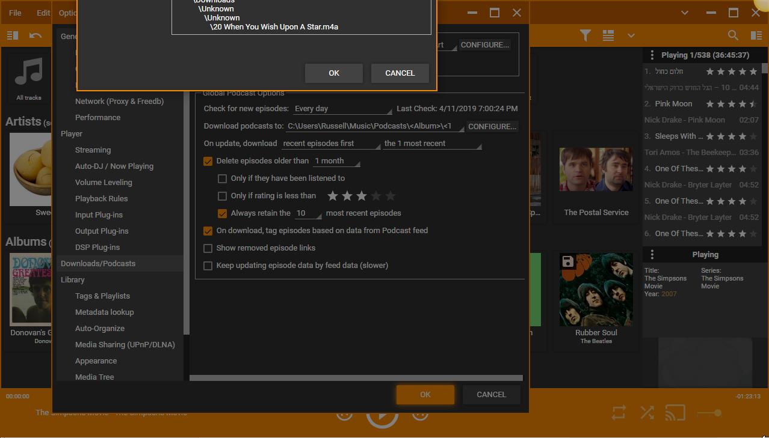The image size is (769, 438).
Task: Open the File menu
Action: tap(15, 13)
